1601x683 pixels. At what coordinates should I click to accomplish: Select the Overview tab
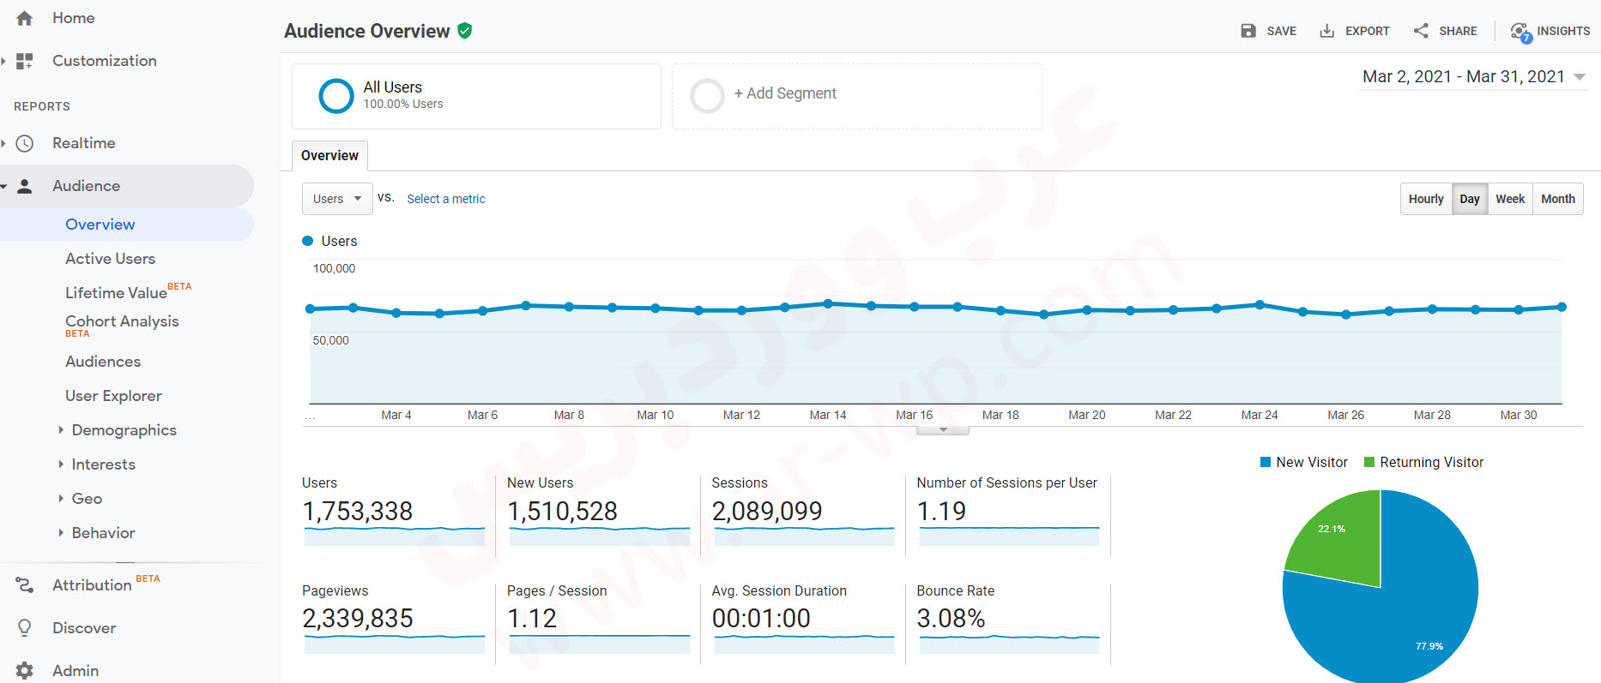[329, 156]
